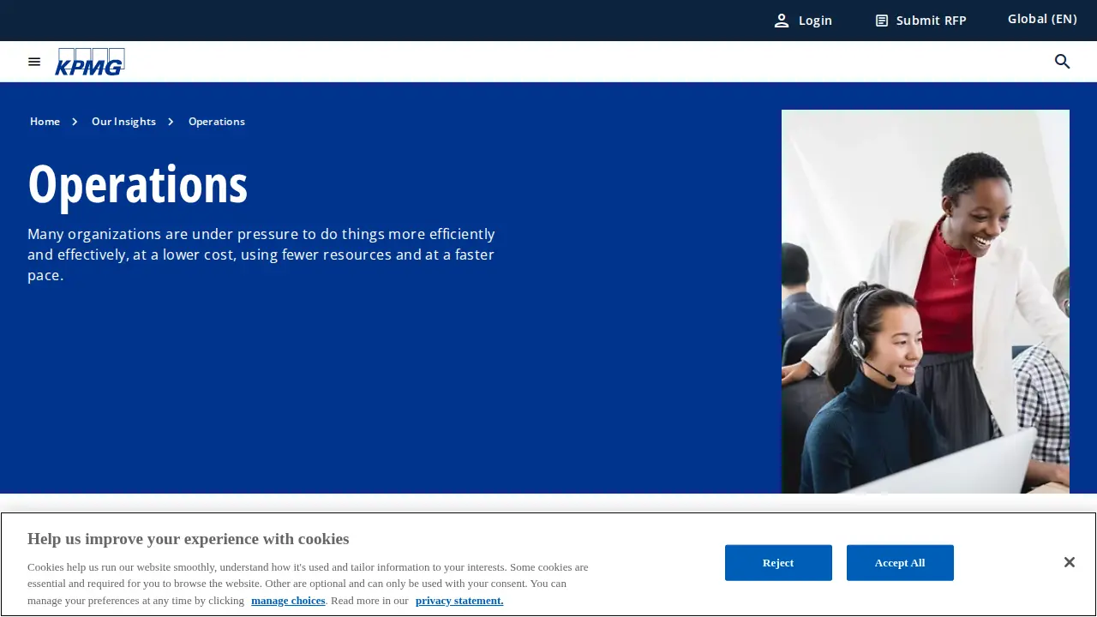Reject optional cookies
This screenshot has width=1097, height=617.
(x=778, y=563)
